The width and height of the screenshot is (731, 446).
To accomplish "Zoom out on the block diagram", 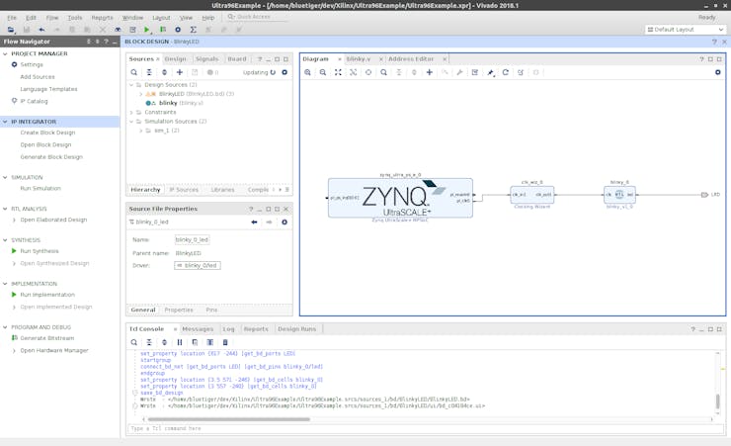I will tap(323, 72).
